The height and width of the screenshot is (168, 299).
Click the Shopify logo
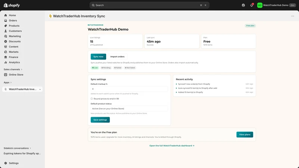click(x=12, y=5)
